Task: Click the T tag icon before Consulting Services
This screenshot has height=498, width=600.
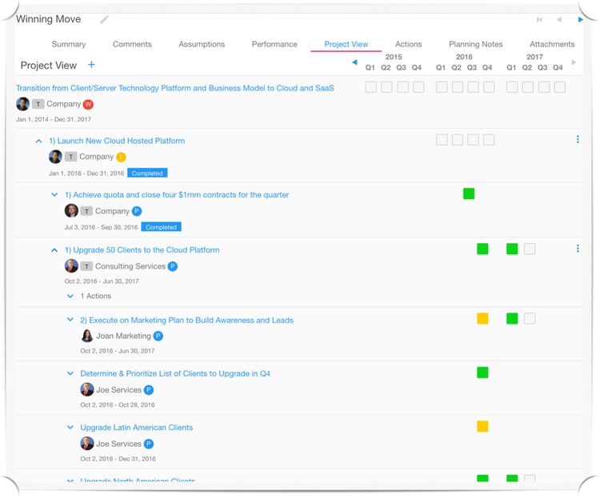Action: coord(86,266)
